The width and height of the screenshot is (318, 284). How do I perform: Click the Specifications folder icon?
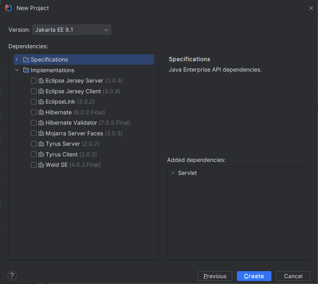click(x=26, y=60)
